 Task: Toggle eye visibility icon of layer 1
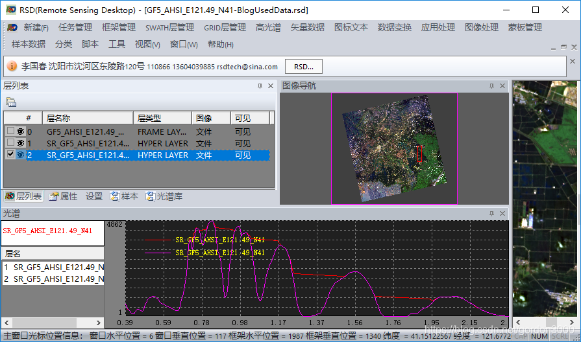20,142
